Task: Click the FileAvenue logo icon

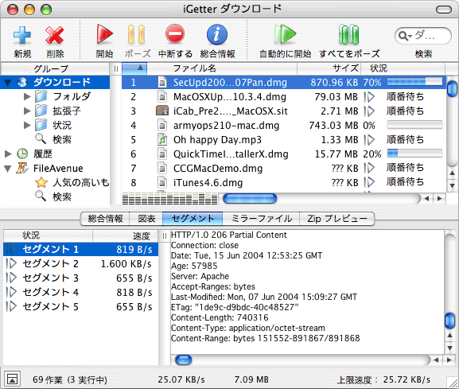Action: click(x=22, y=168)
